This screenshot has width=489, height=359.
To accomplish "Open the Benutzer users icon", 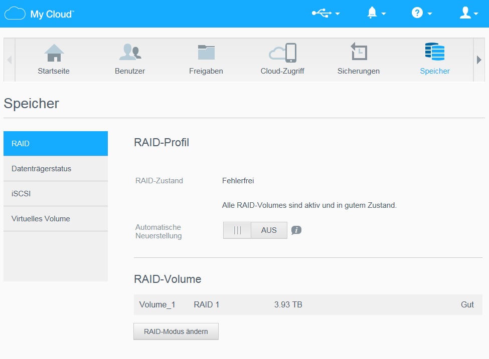I will pyautogui.click(x=130, y=52).
